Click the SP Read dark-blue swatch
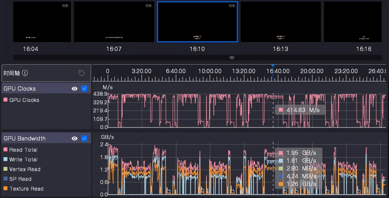The height and width of the screenshot is (198, 389). coord(5,179)
